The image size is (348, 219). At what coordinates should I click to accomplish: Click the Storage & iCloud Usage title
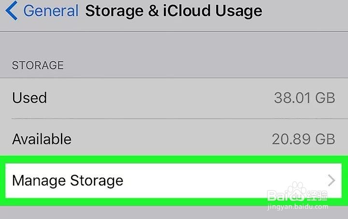[x=174, y=11]
